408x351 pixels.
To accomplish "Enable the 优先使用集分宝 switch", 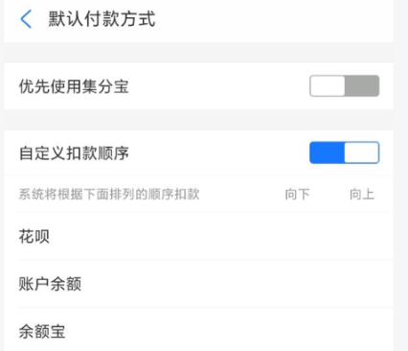I will [345, 85].
